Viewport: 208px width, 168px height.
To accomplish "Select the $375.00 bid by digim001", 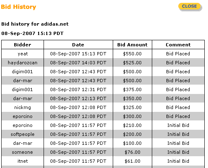I will pos(132,89).
